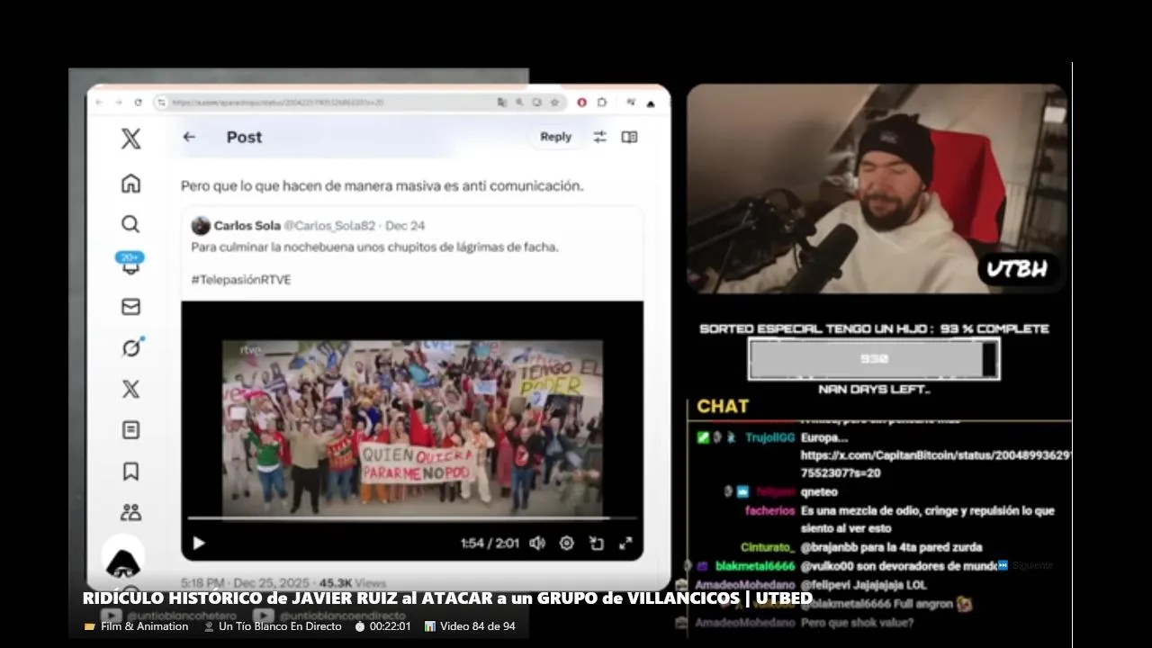Click the Reply button in Post header
This screenshot has height=648, width=1152.
tap(555, 137)
